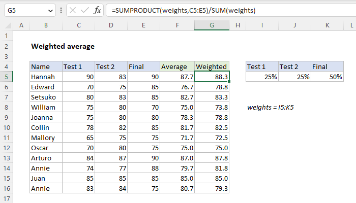The height and width of the screenshot is (203, 356).
Task: Select column G header
Action: tap(212, 25)
